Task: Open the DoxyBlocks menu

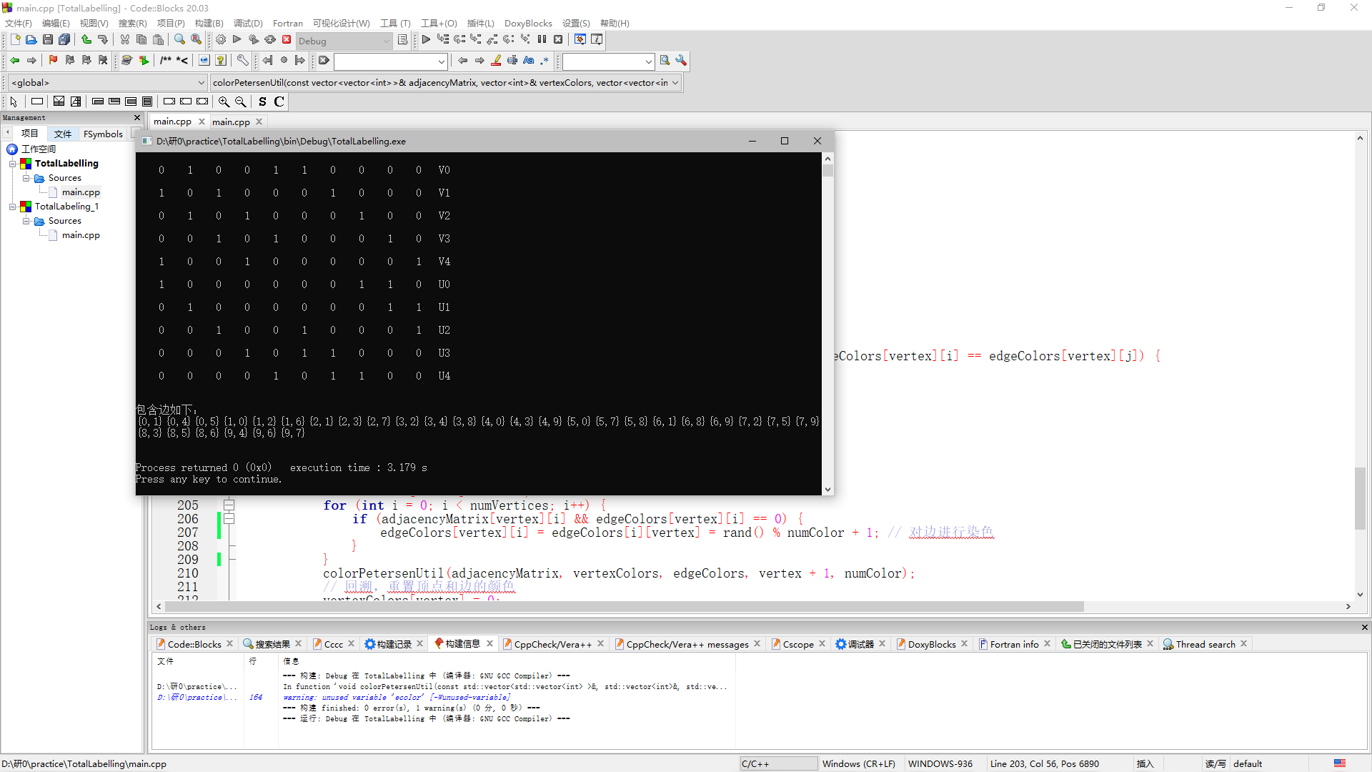Action: pyautogui.click(x=528, y=23)
